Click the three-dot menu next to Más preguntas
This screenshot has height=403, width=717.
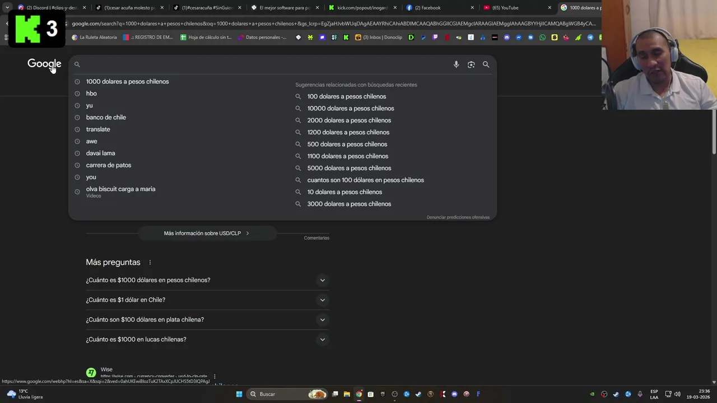point(150,263)
